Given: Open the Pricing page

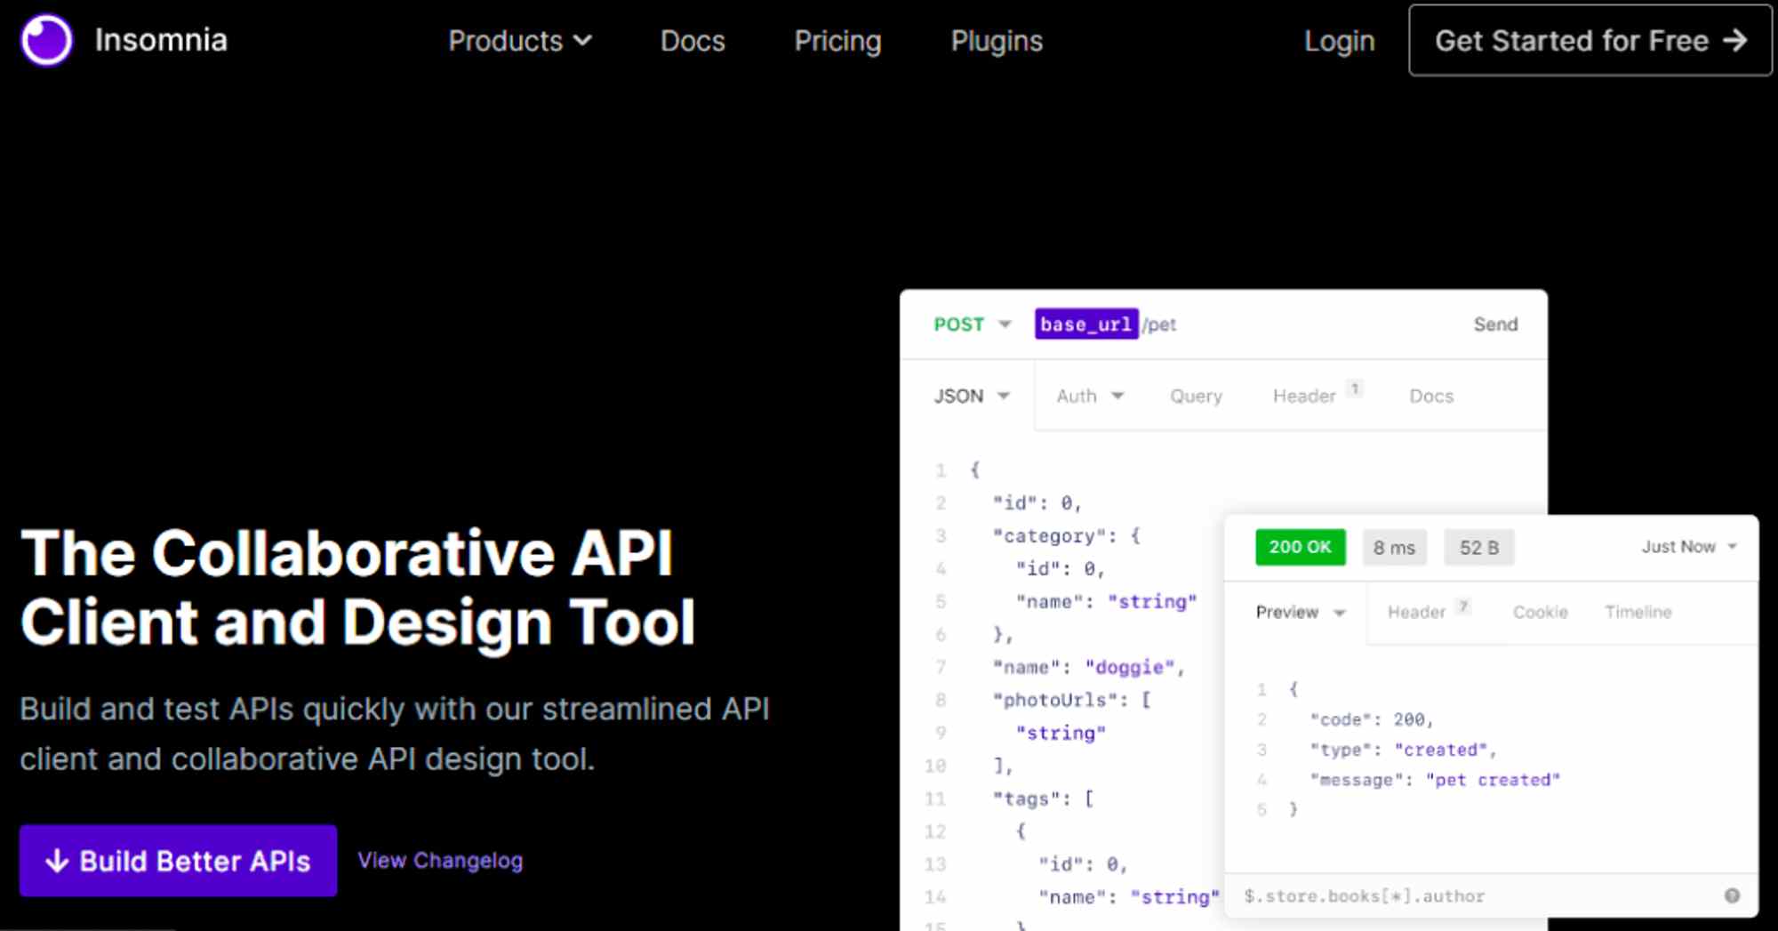Looking at the screenshot, I should [837, 41].
